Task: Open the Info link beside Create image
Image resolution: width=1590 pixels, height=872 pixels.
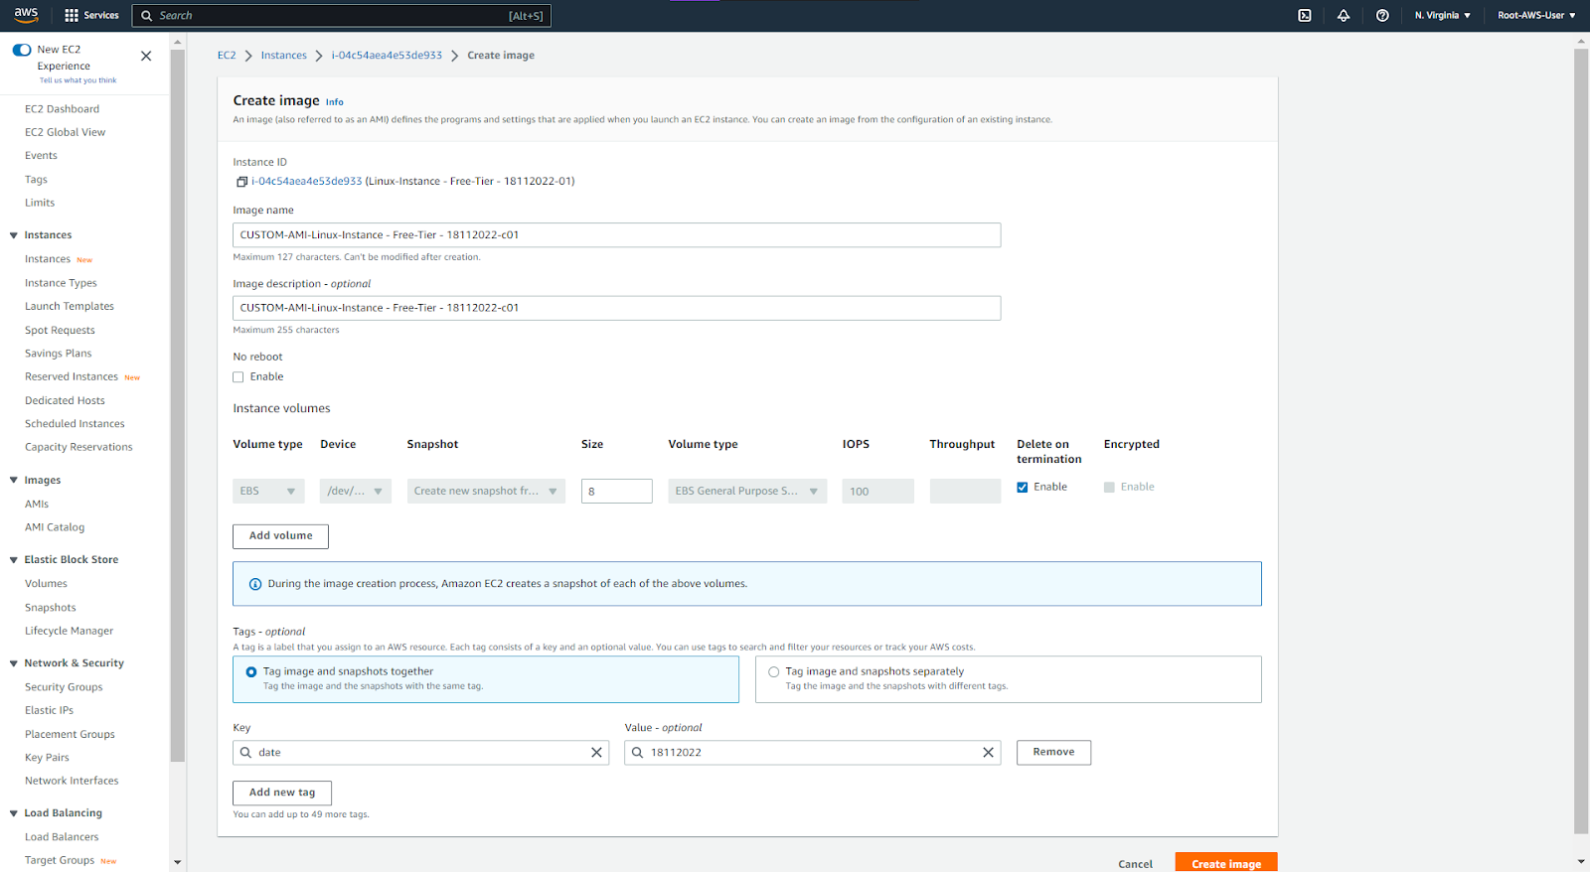Action: pyautogui.click(x=335, y=102)
